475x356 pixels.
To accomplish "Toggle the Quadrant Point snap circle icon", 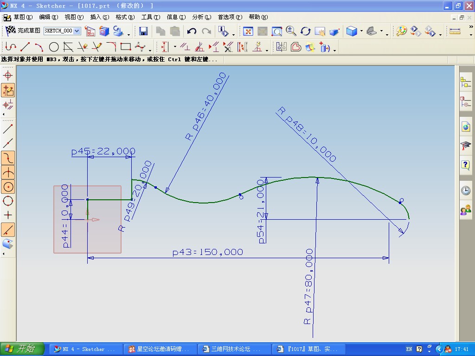I will [x=8, y=201].
